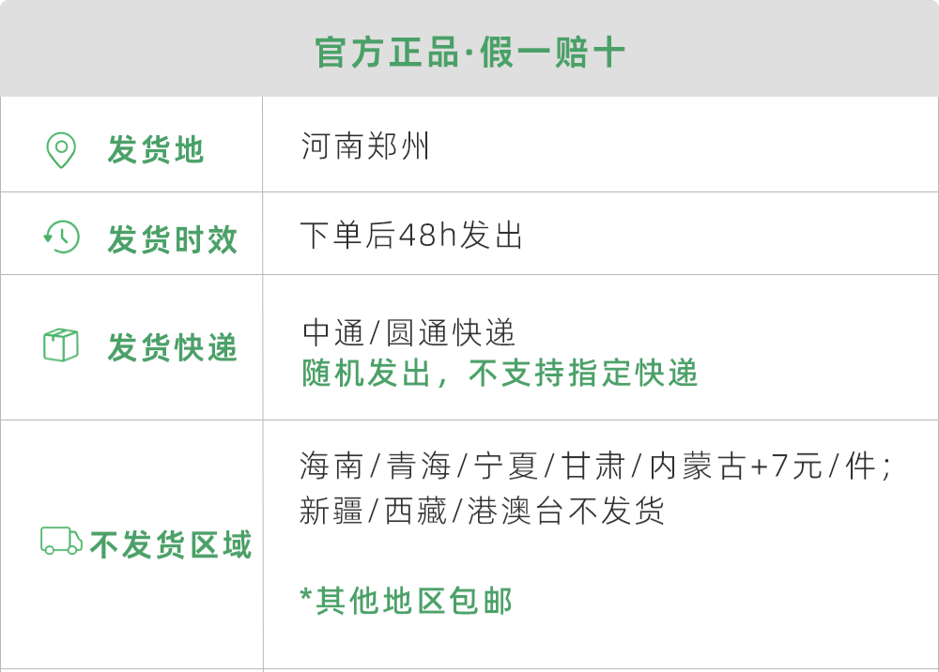Click the package box icon
This screenshot has width=939, height=672.
[x=61, y=345]
